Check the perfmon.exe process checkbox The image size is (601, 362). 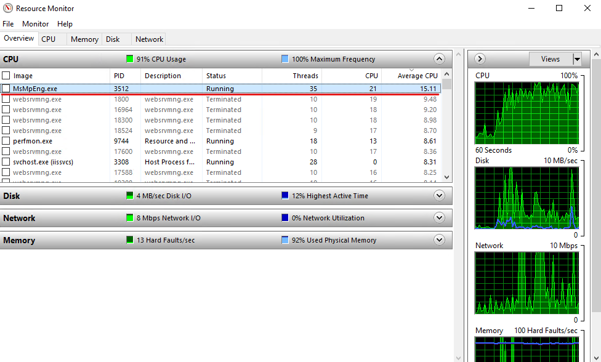pyautogui.click(x=6, y=141)
